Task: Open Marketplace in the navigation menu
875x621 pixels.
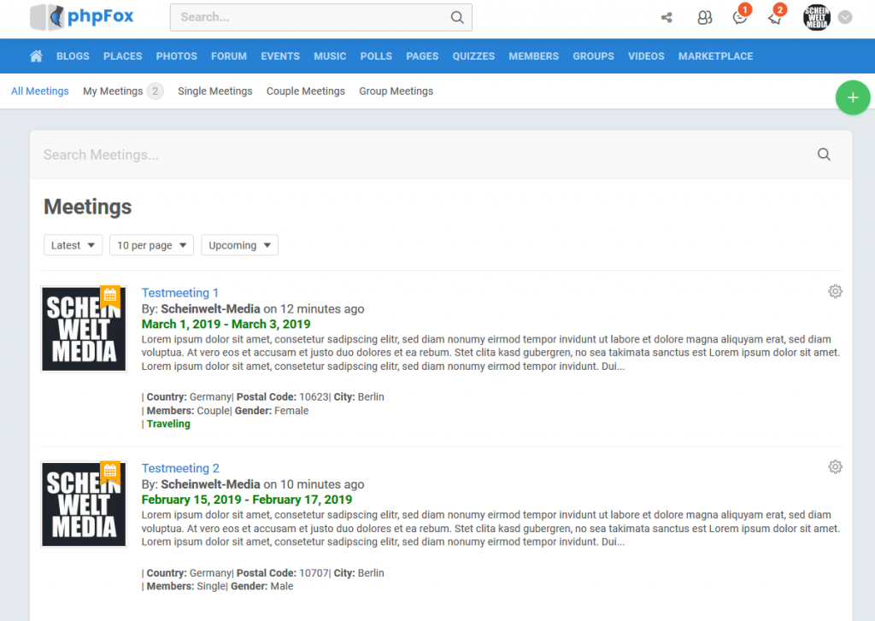Action: pos(715,56)
